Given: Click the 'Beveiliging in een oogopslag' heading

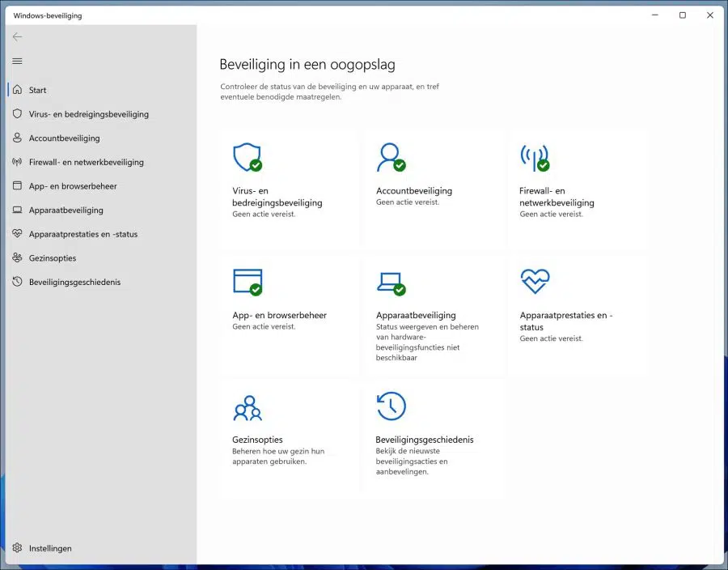Looking at the screenshot, I should pos(307,64).
